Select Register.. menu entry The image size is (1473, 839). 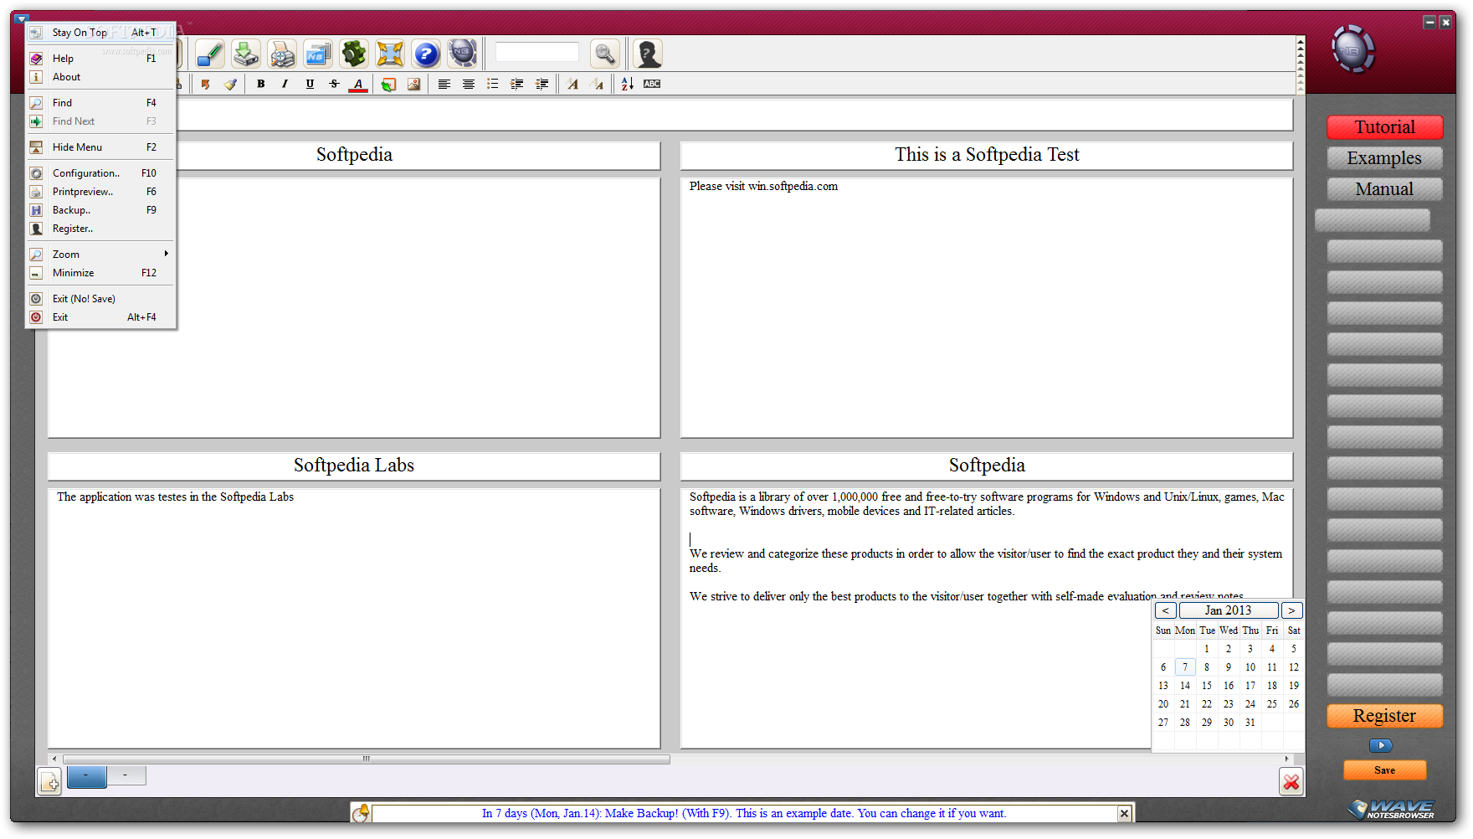101,229
